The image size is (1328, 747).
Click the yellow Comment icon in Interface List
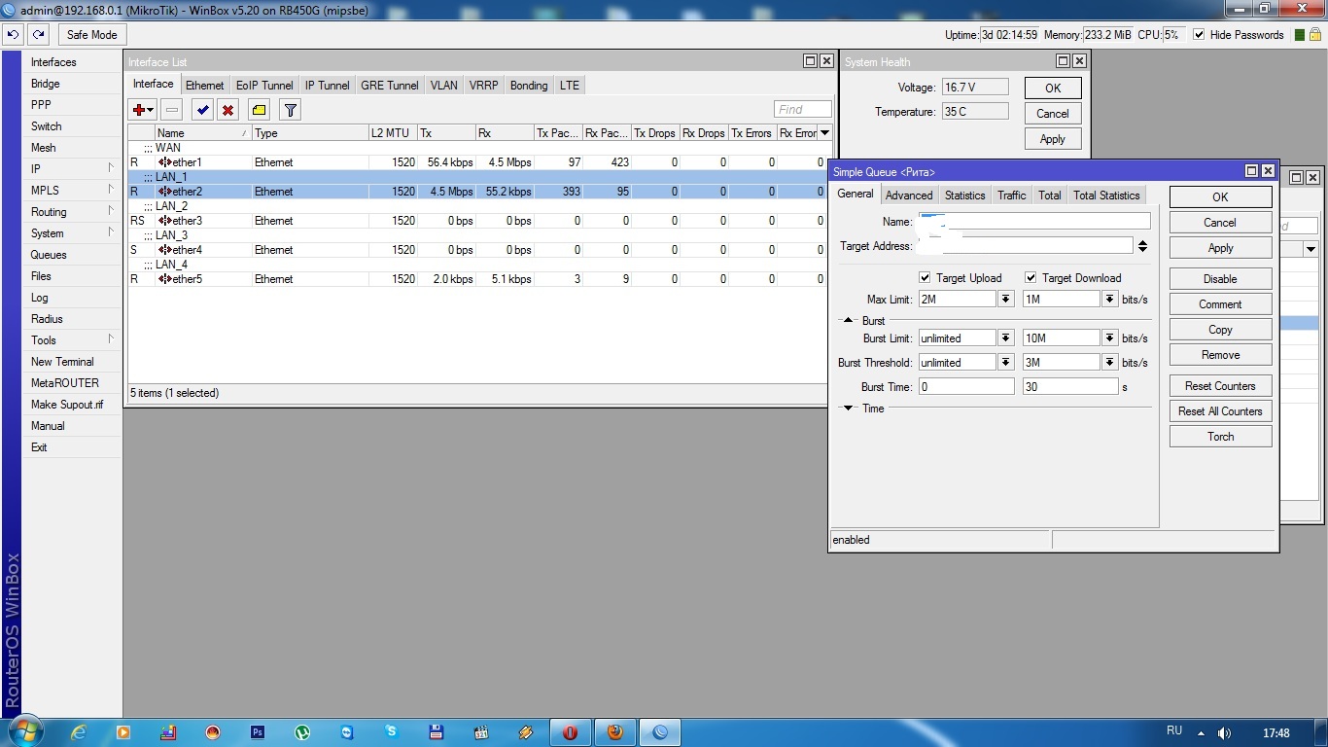259,110
